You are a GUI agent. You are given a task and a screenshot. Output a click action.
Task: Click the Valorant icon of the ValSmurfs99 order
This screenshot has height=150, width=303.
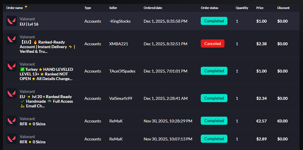11,93
